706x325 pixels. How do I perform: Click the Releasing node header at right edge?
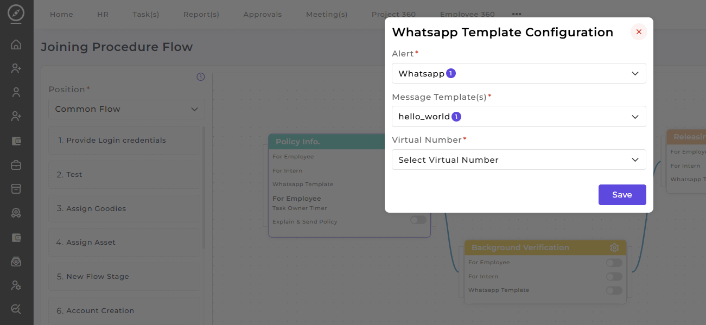(x=686, y=137)
